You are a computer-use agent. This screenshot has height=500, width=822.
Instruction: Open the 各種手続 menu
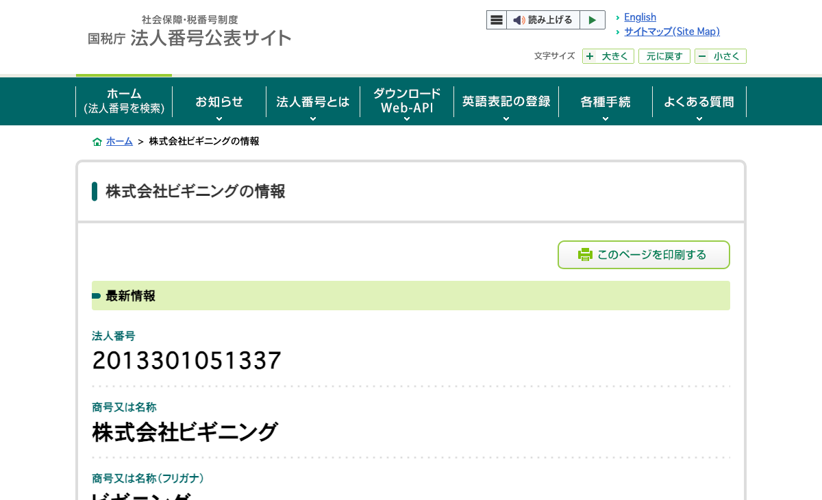point(606,101)
